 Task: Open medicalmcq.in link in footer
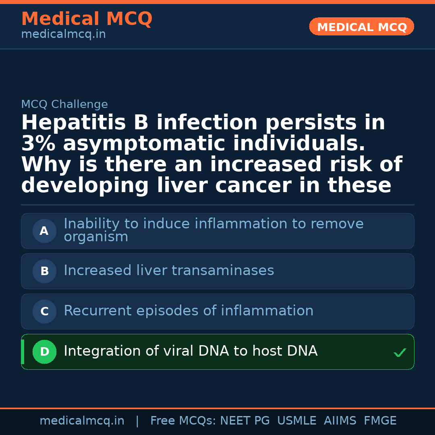(82, 421)
